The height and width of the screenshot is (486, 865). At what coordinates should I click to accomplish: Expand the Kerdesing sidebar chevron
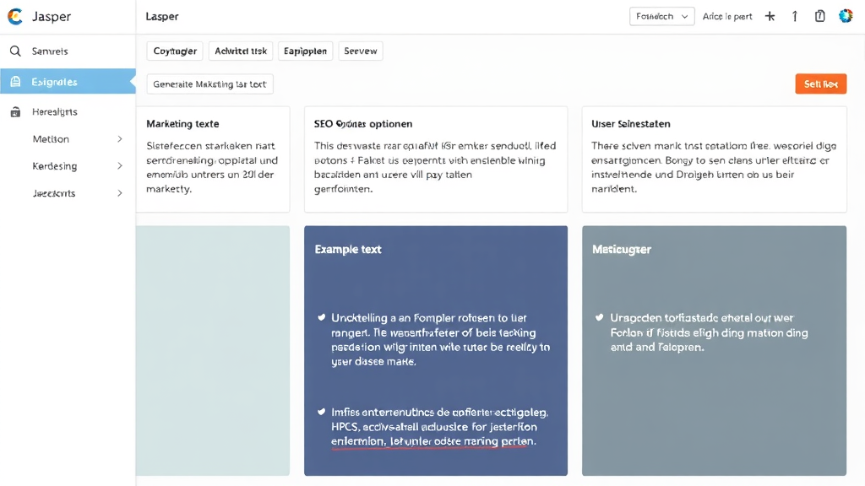[120, 166]
